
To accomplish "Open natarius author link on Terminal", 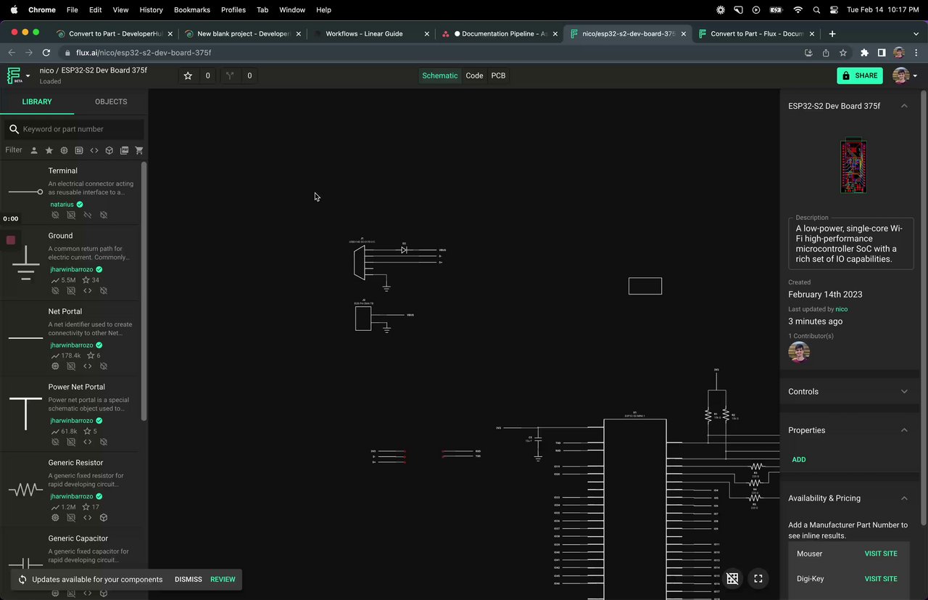I will 62,205.
